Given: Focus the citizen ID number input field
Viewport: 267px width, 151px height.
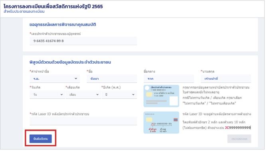Looking at the screenshot, I should [83, 41].
